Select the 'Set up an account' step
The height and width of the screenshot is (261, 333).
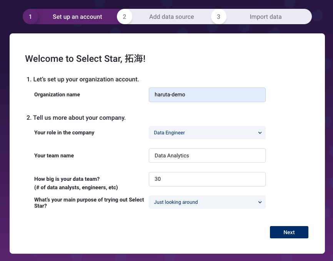77,17
